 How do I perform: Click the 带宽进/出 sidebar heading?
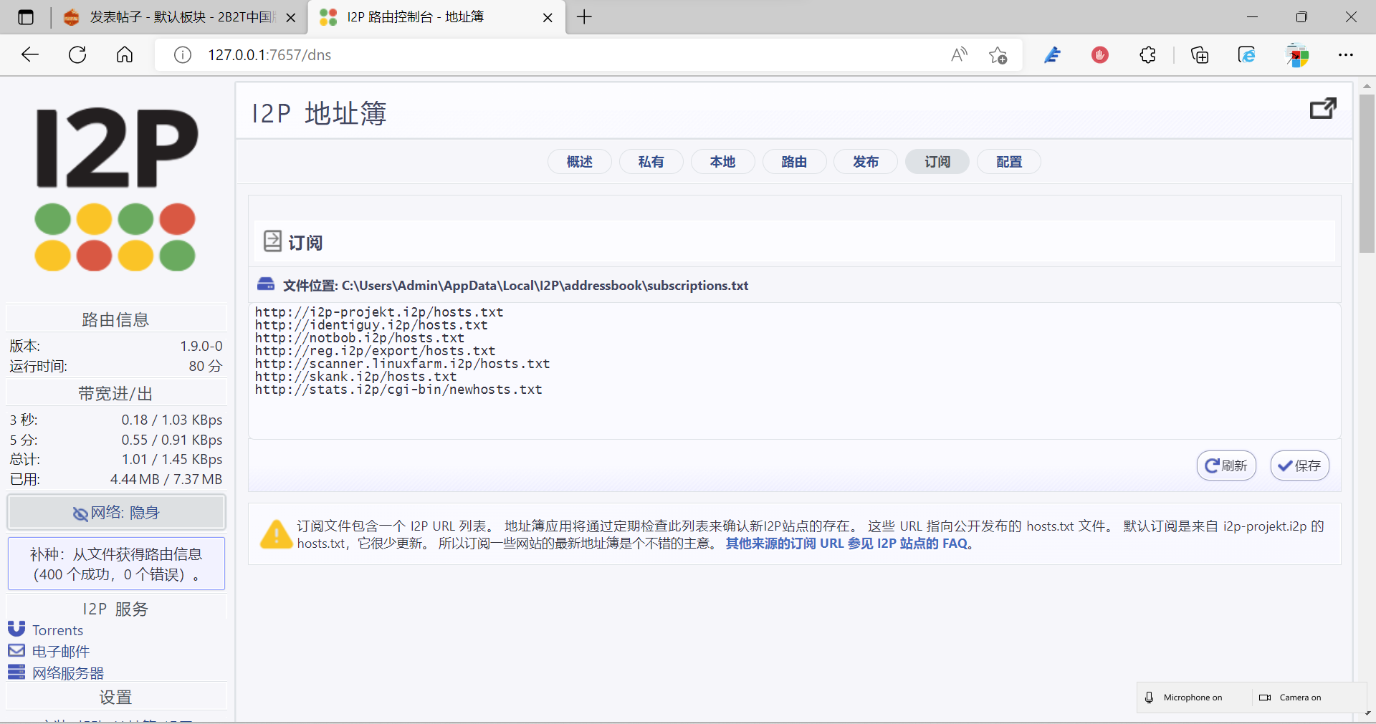pos(116,393)
